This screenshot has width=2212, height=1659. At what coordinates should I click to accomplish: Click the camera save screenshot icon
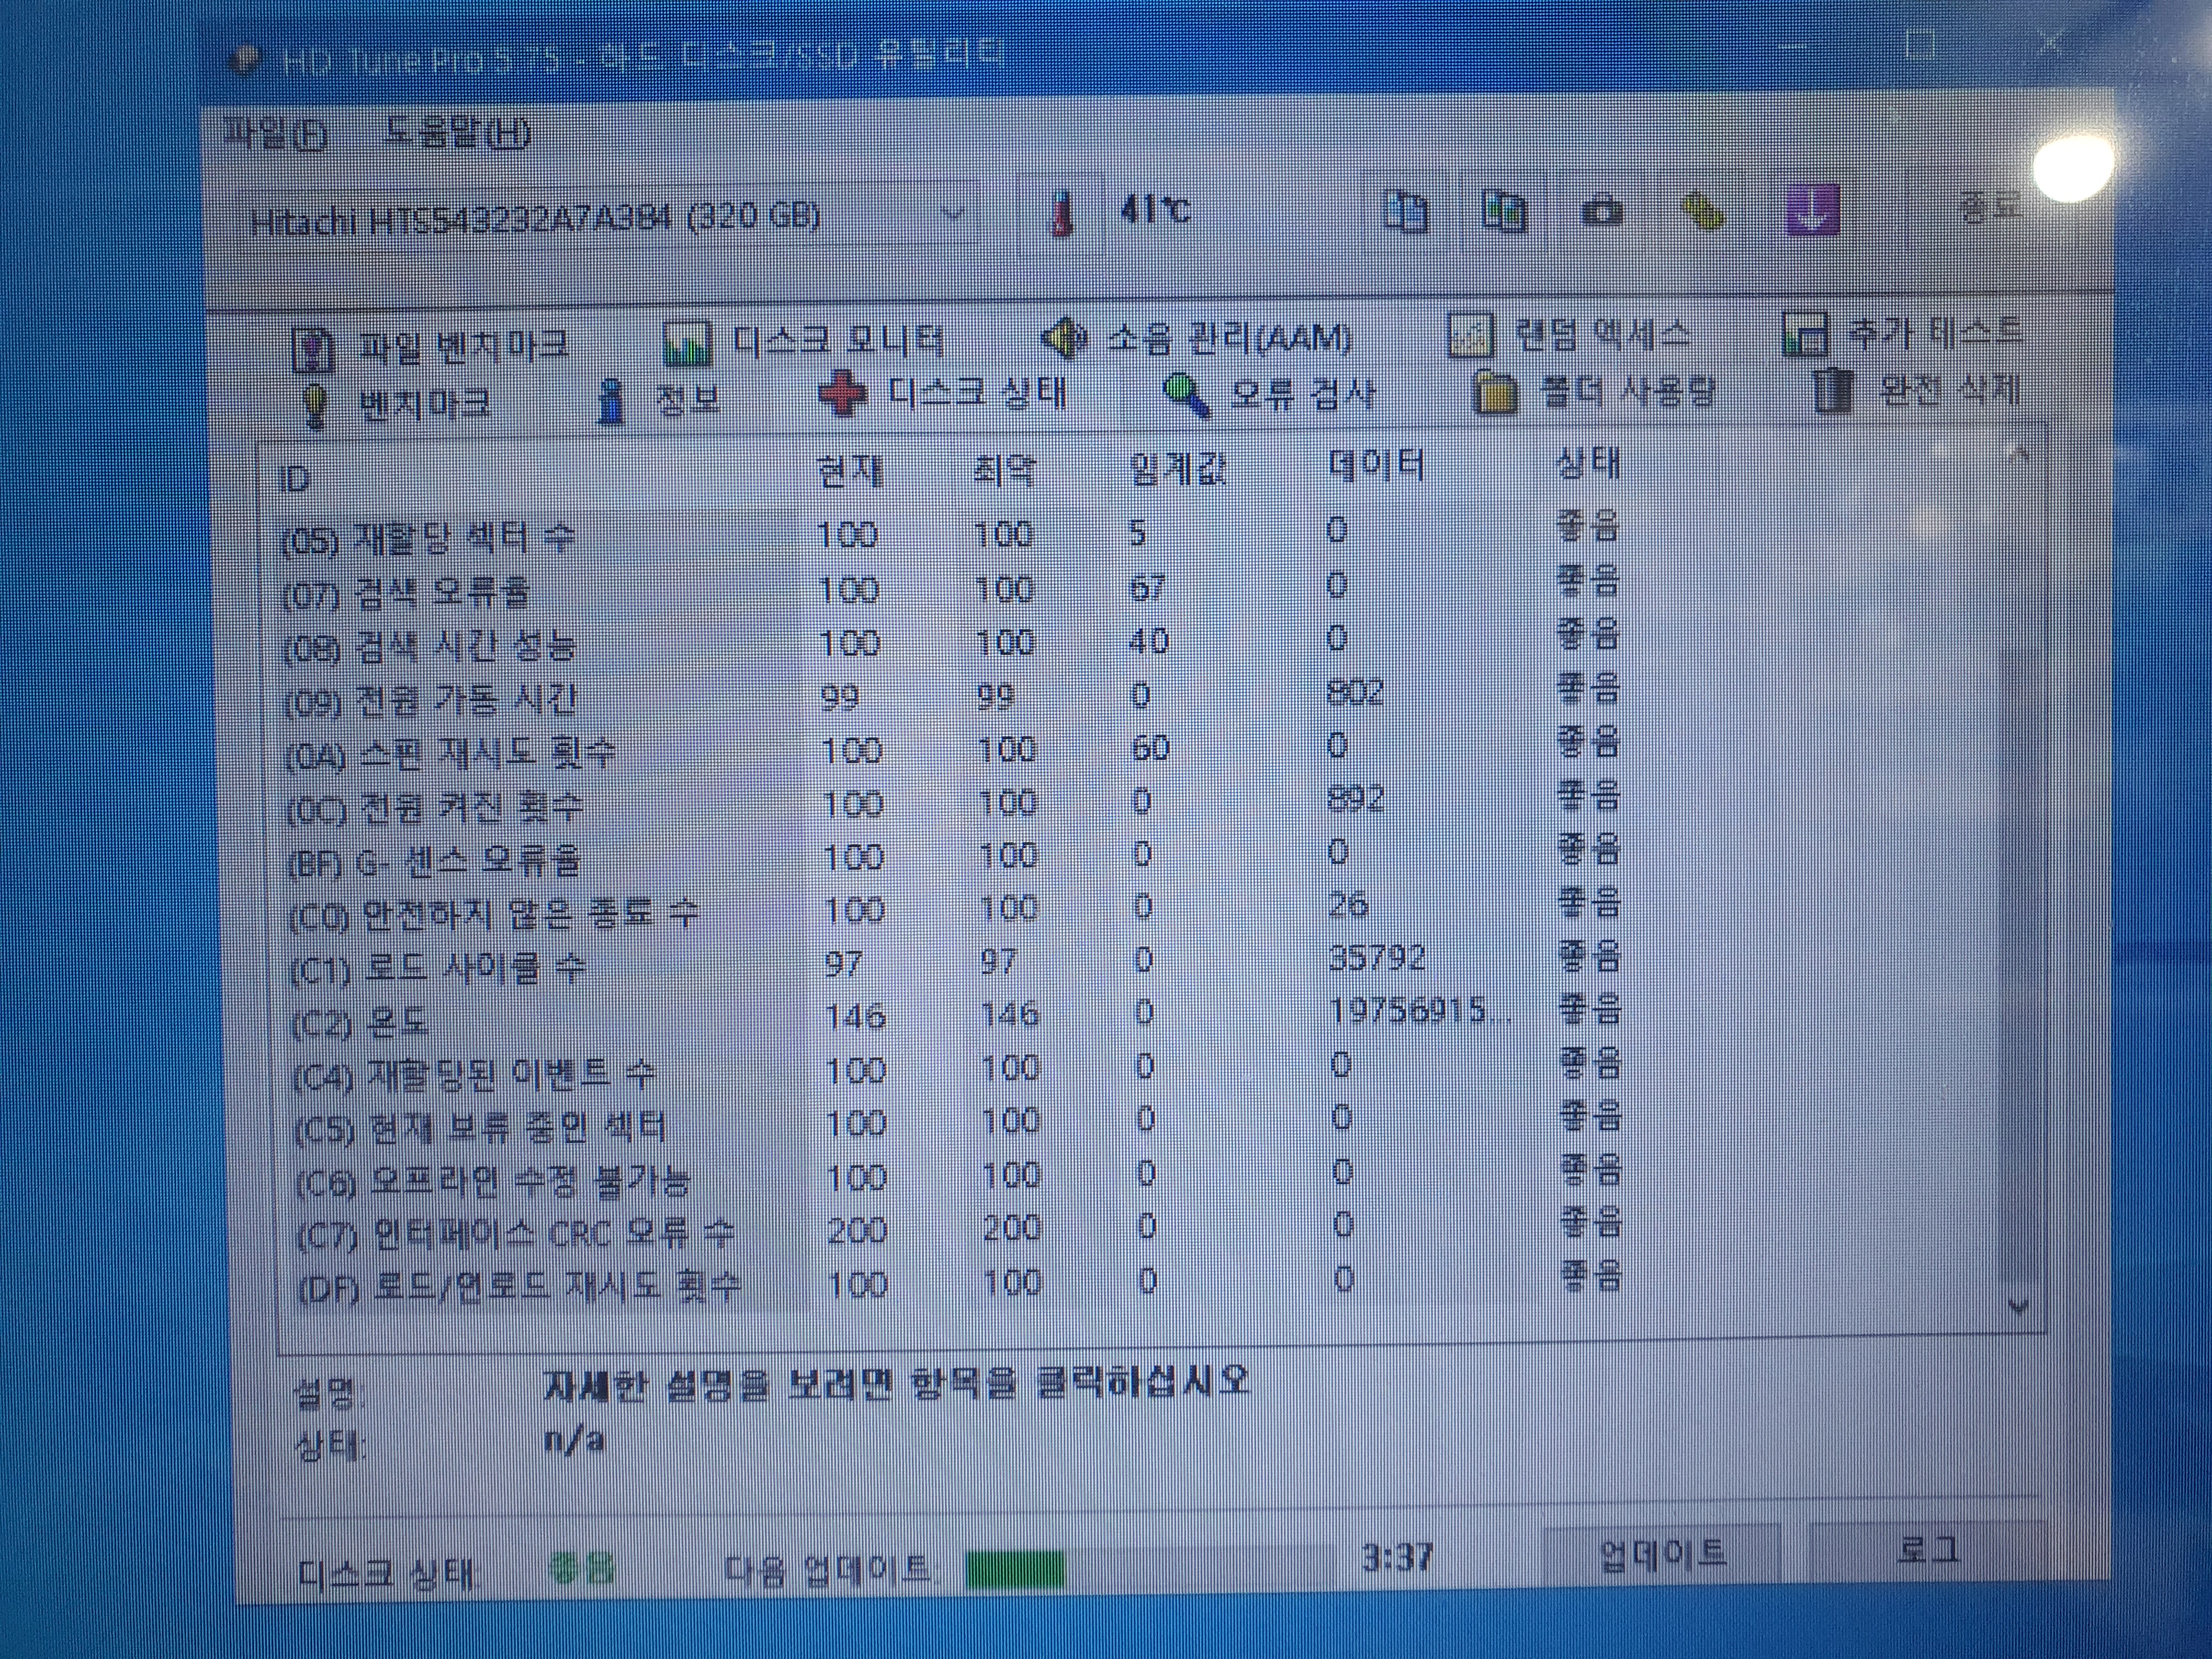coord(1602,212)
